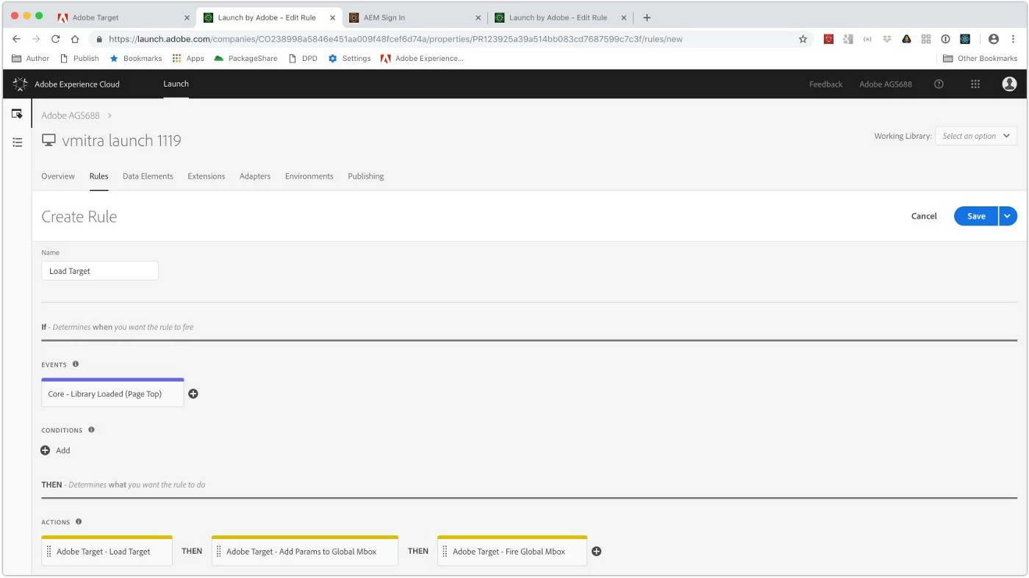1029x578 pixels.
Task: Select the Rules tab
Action: [98, 176]
